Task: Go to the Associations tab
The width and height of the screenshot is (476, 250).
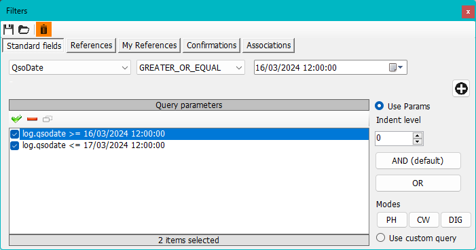Action: [269, 46]
